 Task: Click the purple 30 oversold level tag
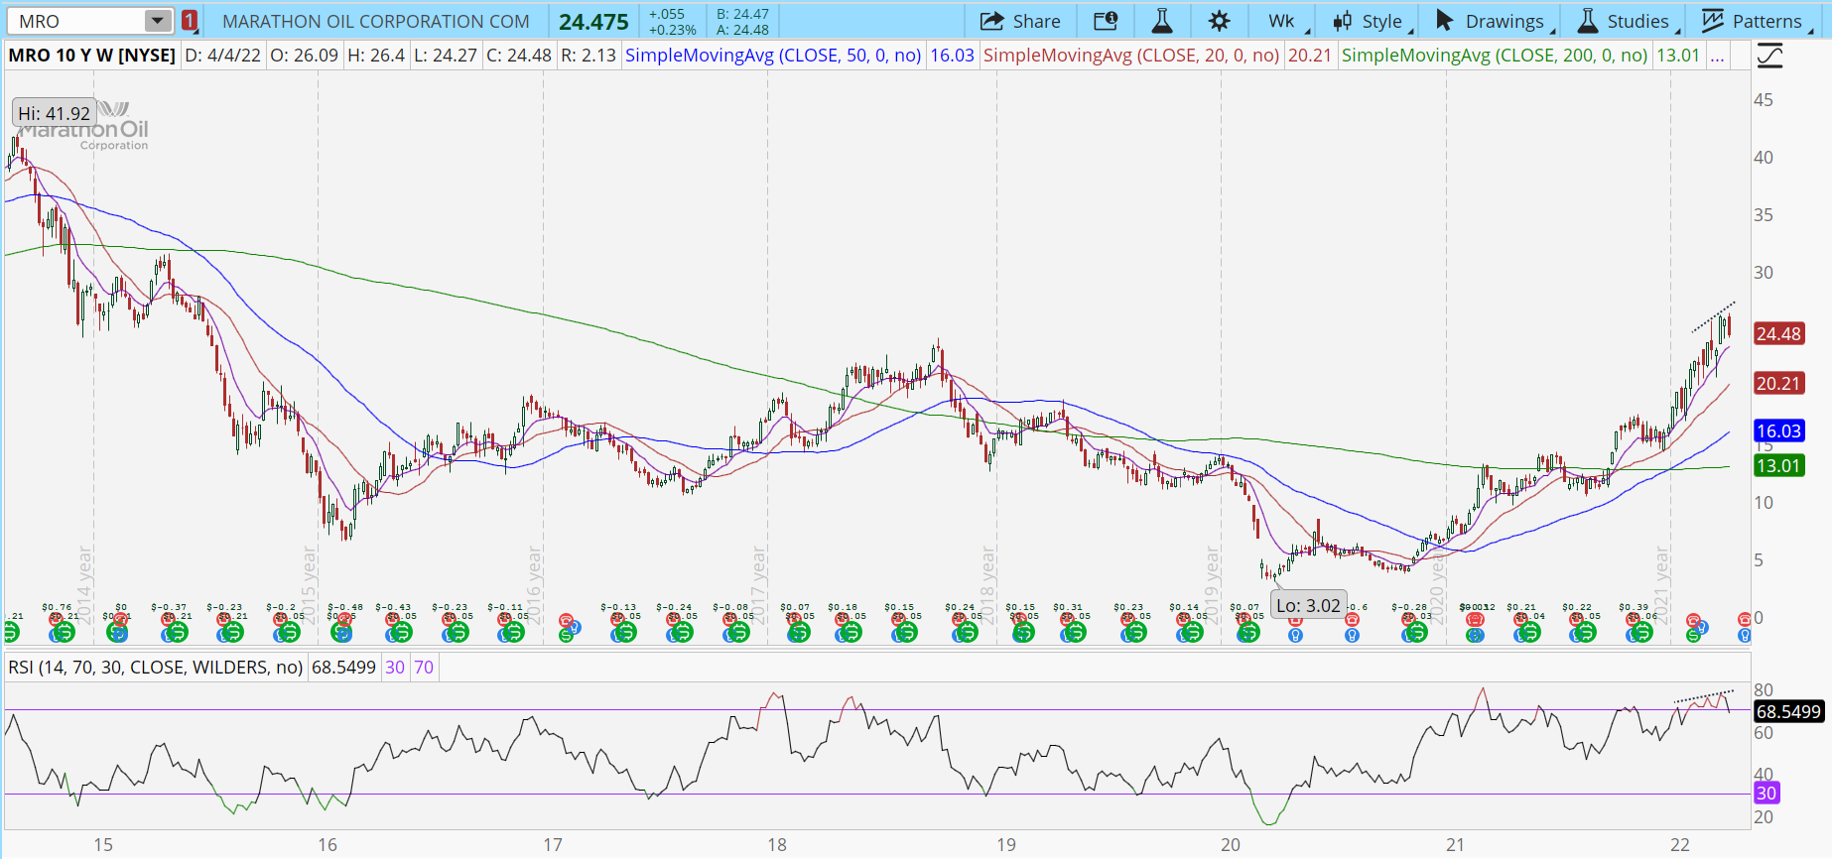[1766, 793]
